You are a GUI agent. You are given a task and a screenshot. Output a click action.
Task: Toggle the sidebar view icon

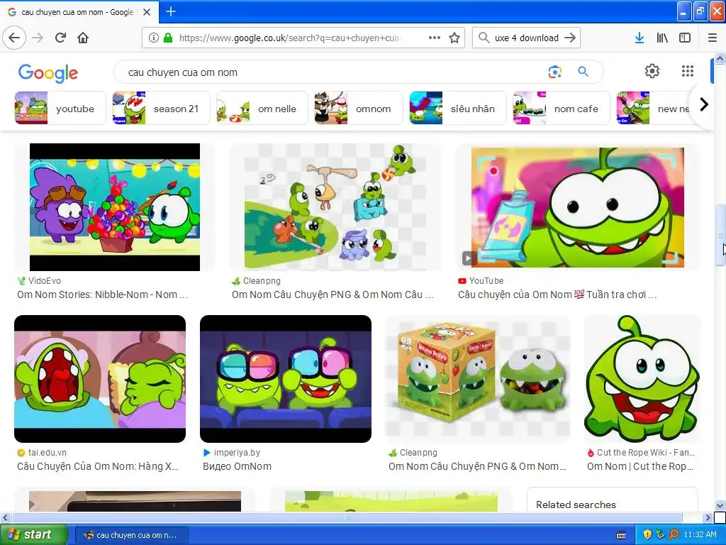685,38
